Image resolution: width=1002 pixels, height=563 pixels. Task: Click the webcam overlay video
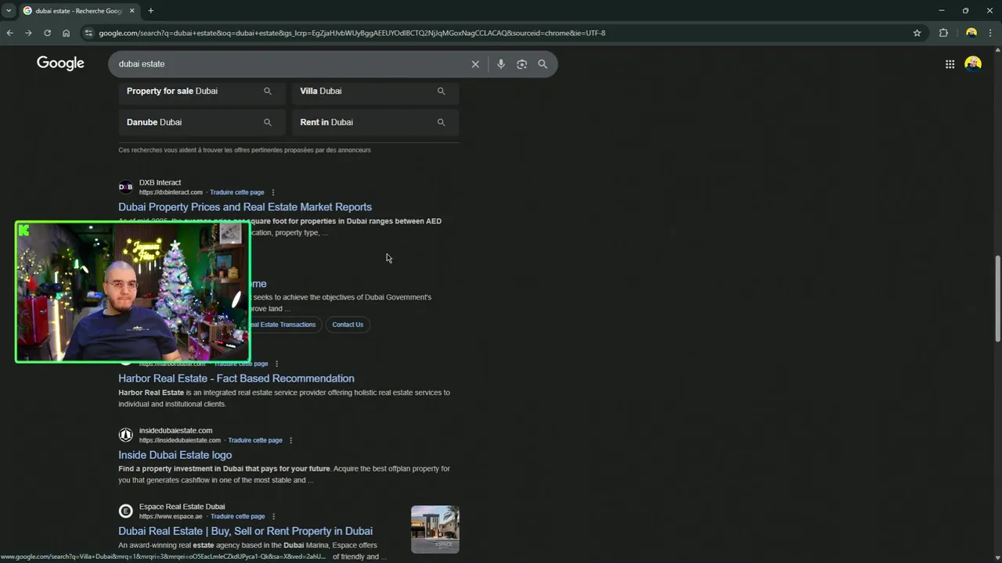133,292
